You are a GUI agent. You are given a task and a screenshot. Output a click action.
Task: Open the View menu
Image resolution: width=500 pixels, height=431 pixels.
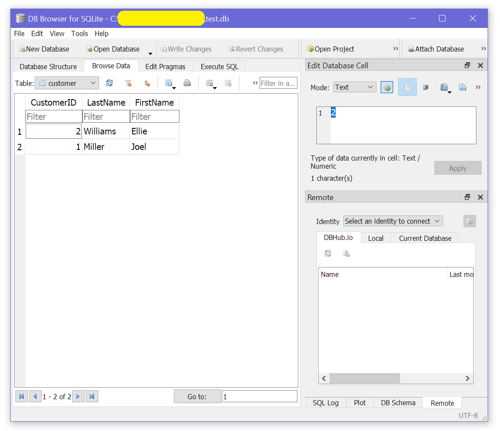(57, 33)
